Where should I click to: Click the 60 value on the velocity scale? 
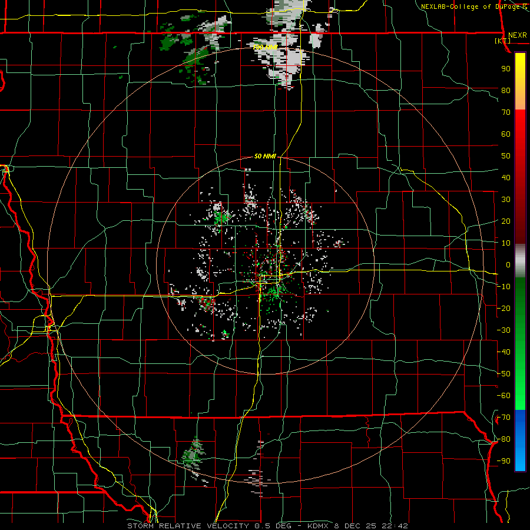506,134
